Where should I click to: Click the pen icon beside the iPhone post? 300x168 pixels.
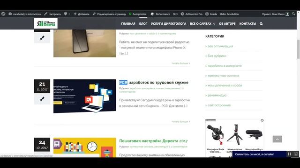coord(42,38)
